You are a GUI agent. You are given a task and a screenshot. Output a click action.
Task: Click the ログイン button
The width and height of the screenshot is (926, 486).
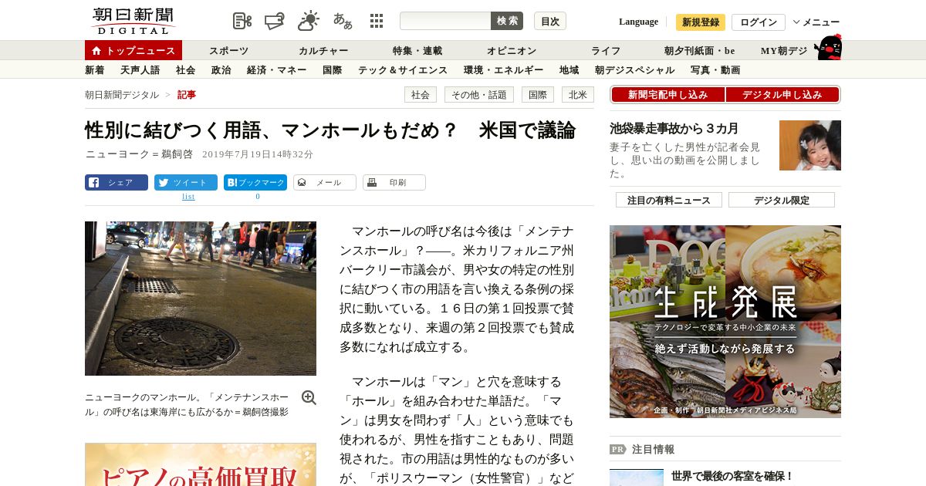tap(759, 22)
